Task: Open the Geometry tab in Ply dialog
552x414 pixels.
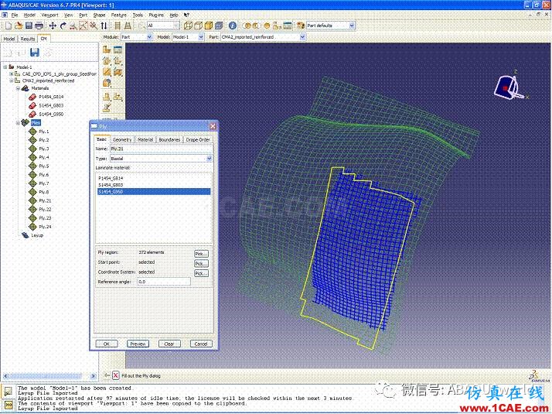Action: (x=122, y=140)
